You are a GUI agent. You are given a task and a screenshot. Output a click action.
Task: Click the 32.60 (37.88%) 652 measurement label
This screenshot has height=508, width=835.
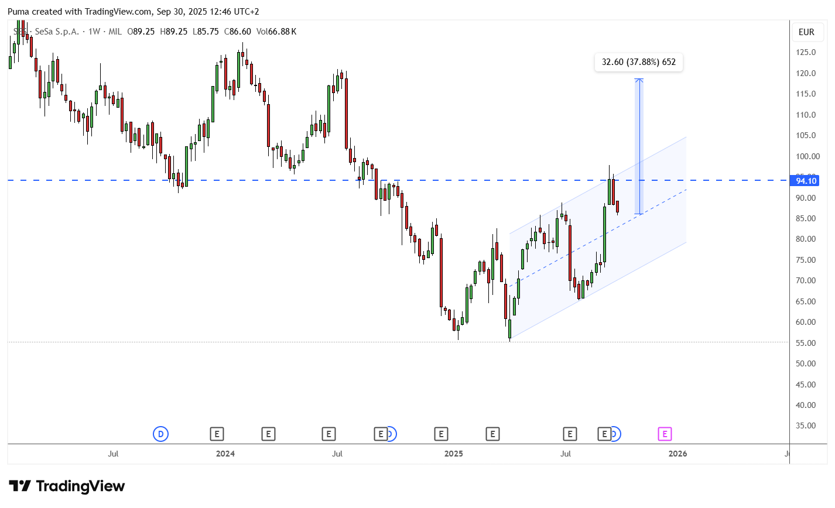click(x=639, y=62)
